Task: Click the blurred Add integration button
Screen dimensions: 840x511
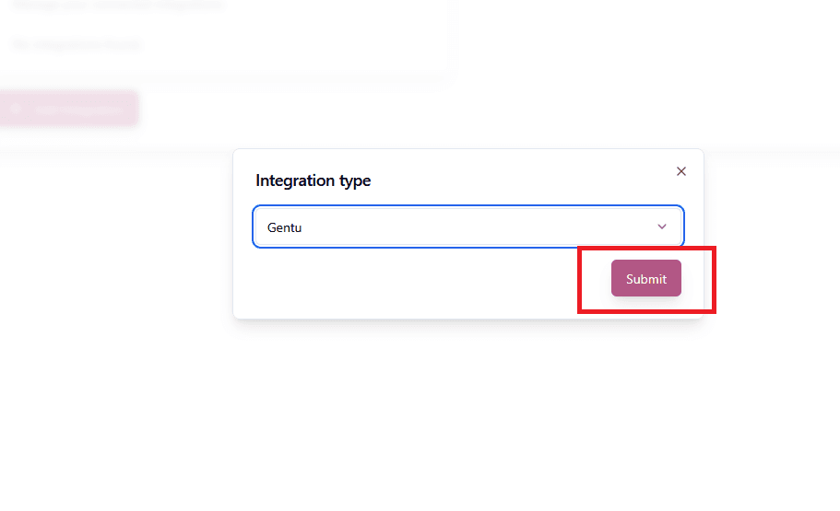Action: (x=69, y=110)
